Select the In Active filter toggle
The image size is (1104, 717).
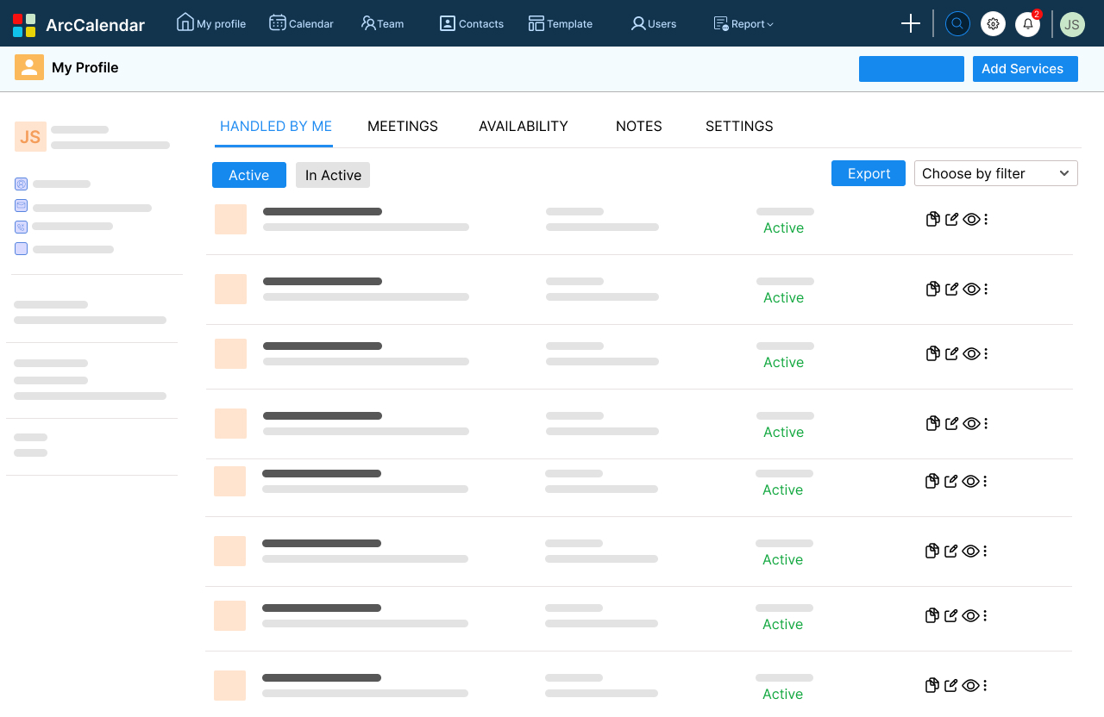[333, 175]
